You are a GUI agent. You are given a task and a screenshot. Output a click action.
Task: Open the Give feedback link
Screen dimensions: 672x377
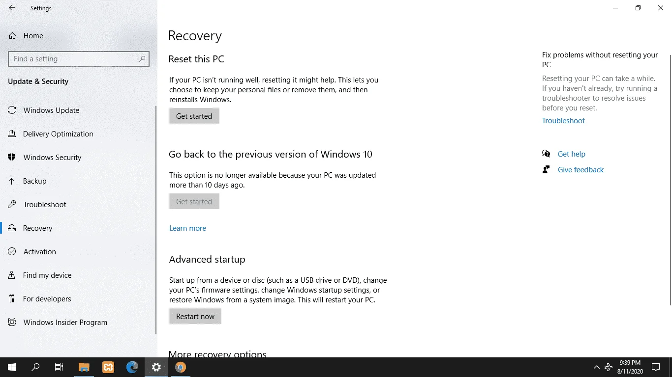(580, 170)
